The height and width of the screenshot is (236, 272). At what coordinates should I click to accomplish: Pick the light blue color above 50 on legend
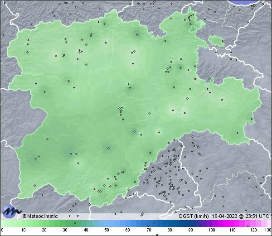[x=107, y=223]
